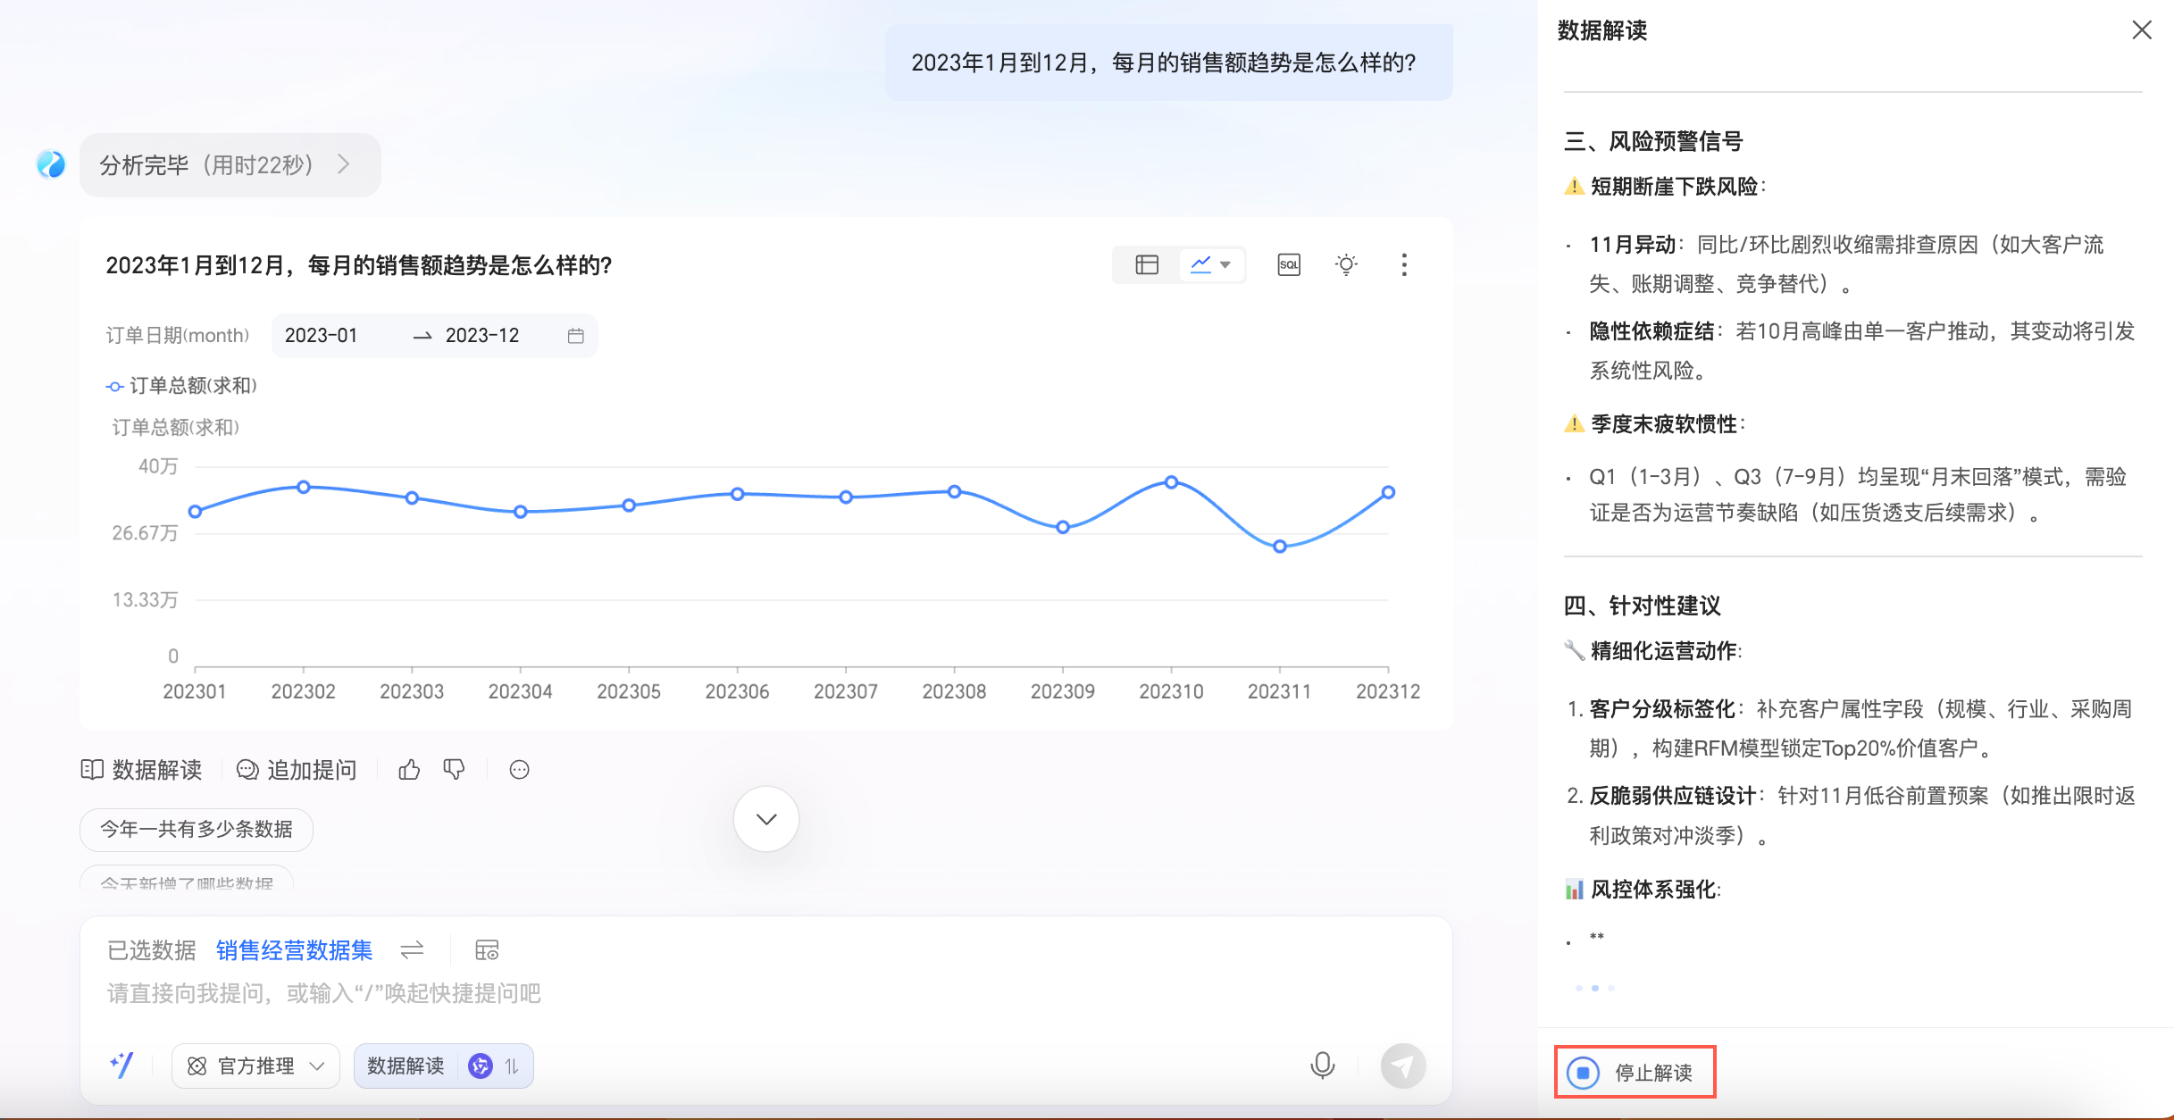Open the 销售经营数据集 dataset link
Image resolution: width=2174 pixels, height=1120 pixels.
(294, 950)
